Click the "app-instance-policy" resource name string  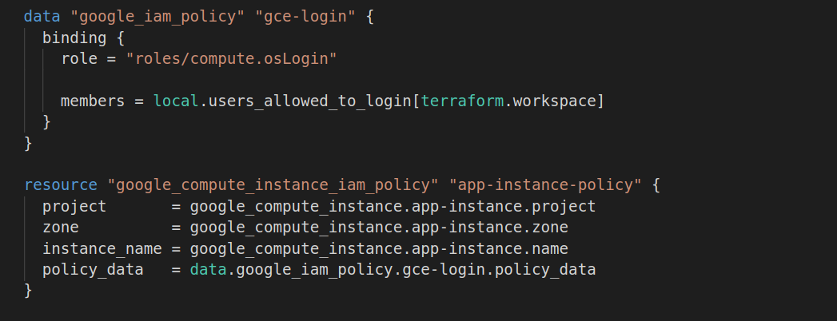(546, 185)
